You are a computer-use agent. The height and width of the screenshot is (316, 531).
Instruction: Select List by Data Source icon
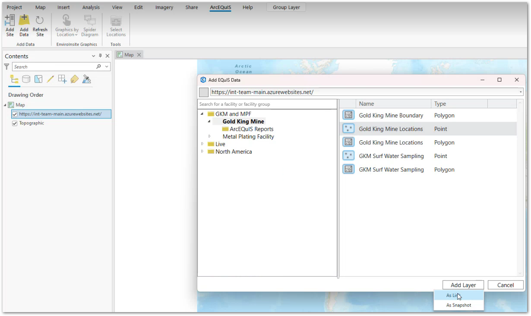[26, 79]
